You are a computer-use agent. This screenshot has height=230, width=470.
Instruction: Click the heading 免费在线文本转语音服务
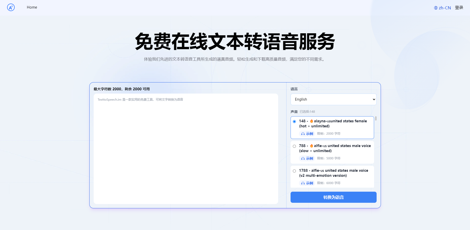pos(235,42)
